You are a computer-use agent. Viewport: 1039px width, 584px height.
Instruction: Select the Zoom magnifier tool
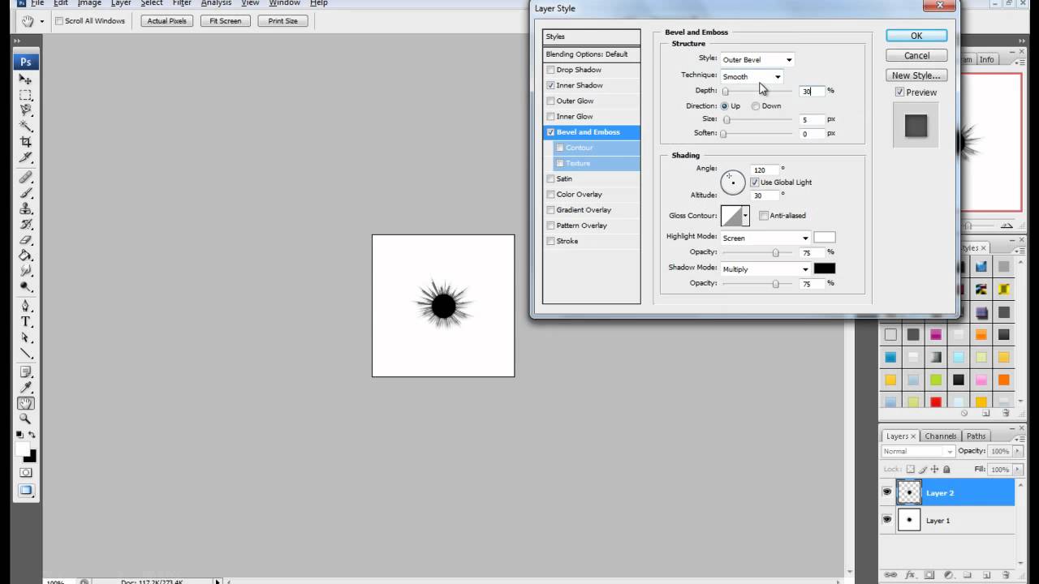[x=25, y=419]
